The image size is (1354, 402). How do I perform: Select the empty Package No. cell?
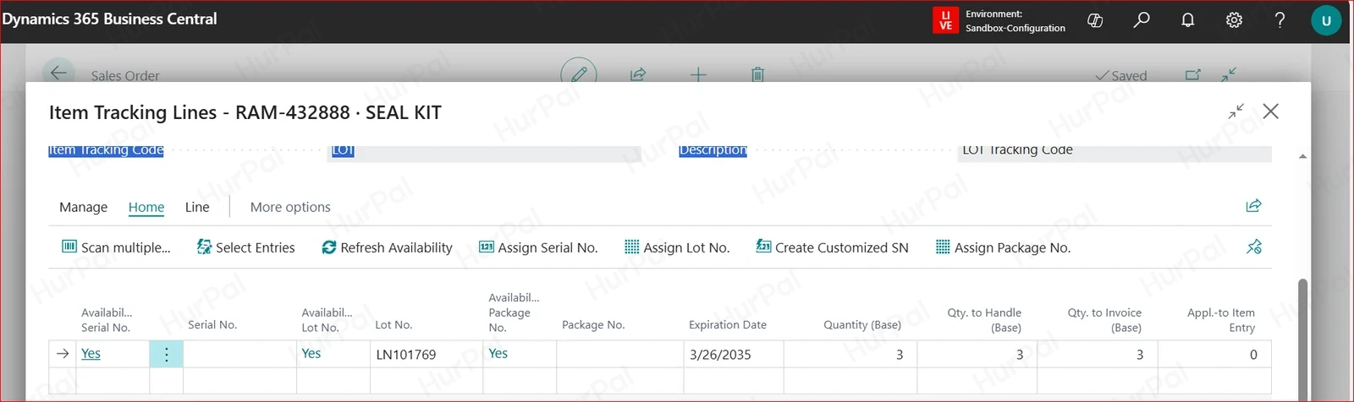(x=619, y=354)
